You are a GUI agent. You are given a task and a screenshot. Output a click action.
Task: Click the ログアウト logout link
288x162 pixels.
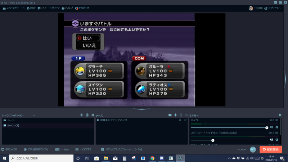click(273, 8)
